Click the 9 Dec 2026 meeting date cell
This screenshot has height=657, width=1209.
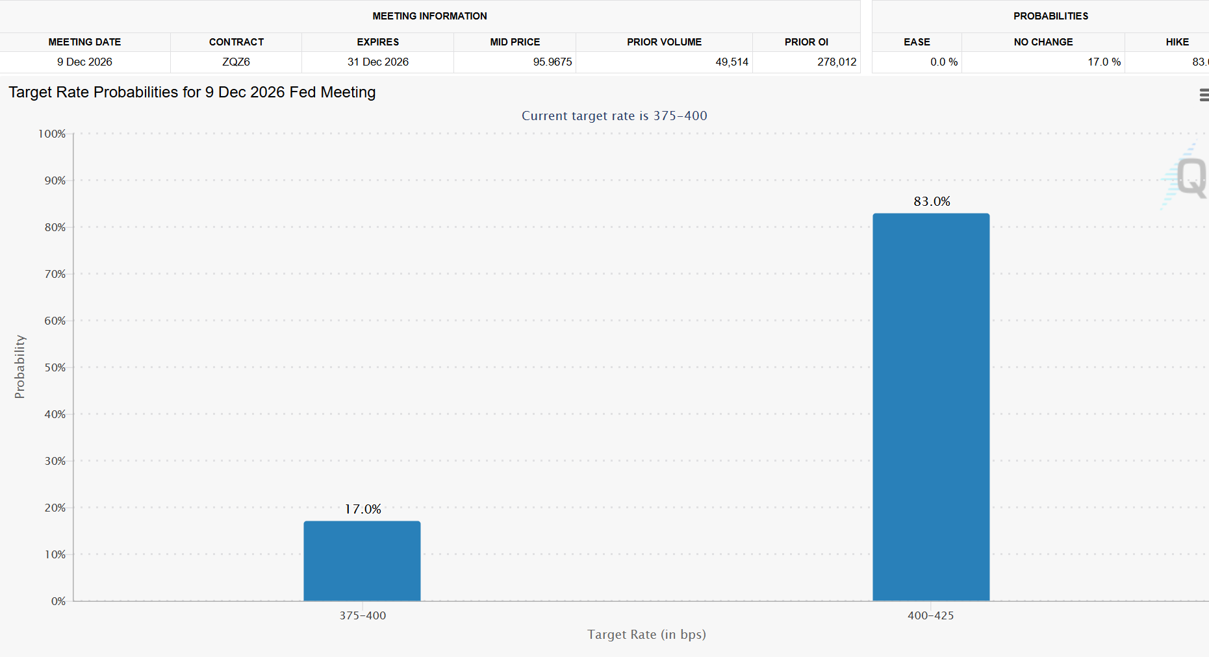84,62
